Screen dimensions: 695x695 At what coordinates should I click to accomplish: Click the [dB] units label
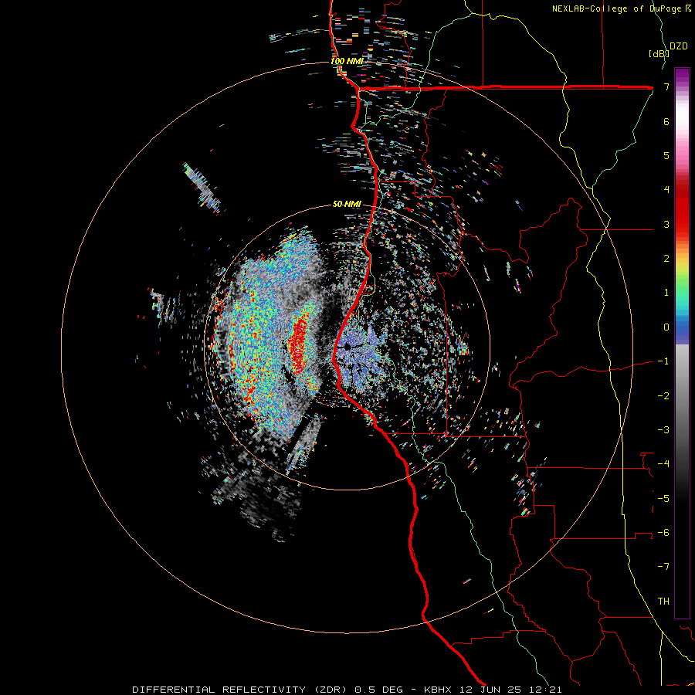659,53
